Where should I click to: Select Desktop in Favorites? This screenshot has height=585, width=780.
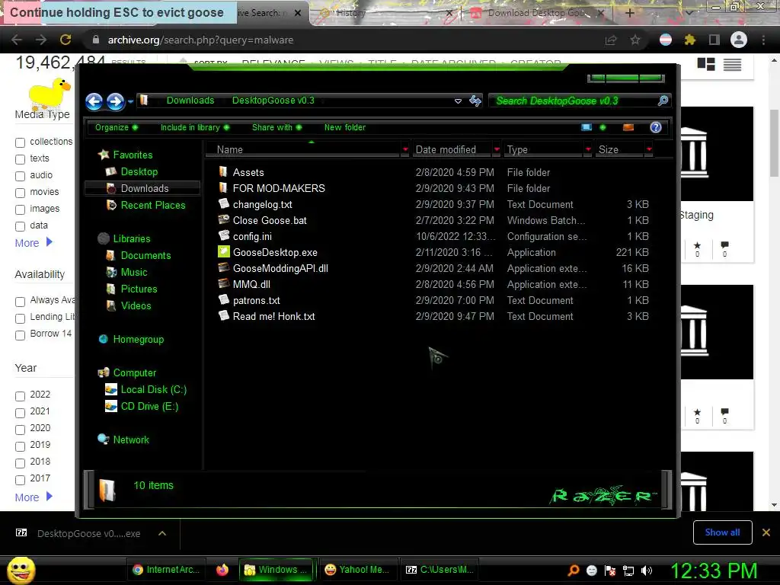[x=139, y=171]
